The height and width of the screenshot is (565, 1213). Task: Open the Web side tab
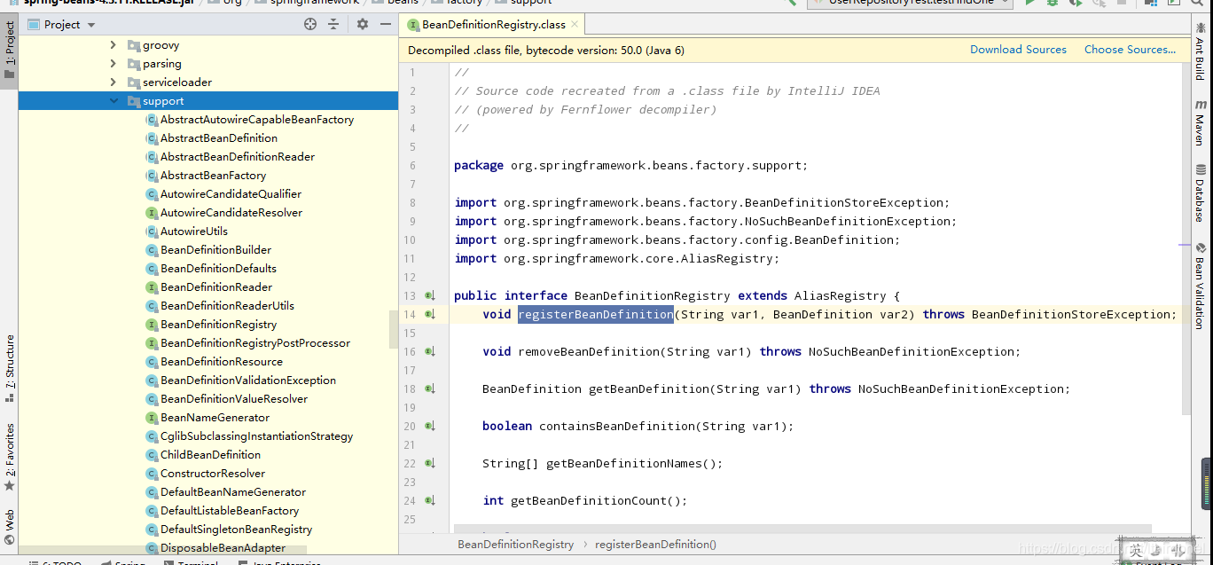pos(9,526)
